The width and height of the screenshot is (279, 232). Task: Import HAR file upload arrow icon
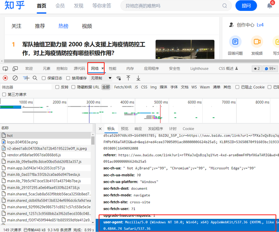point(128,78)
